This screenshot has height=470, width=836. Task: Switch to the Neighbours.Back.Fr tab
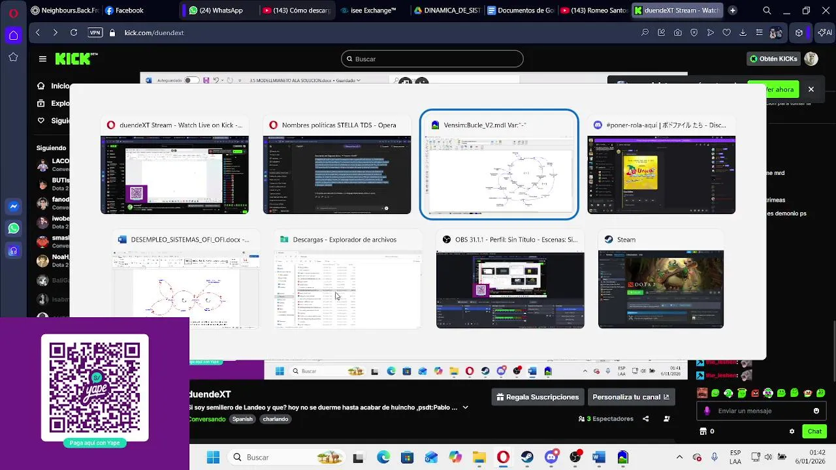click(64, 10)
